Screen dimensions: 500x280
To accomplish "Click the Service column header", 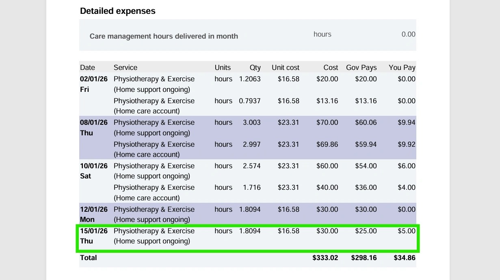I will 126,67.
